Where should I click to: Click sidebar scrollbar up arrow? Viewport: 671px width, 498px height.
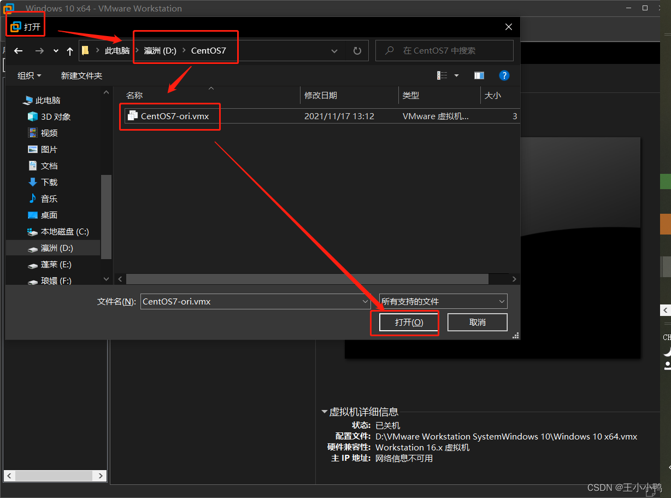(106, 93)
